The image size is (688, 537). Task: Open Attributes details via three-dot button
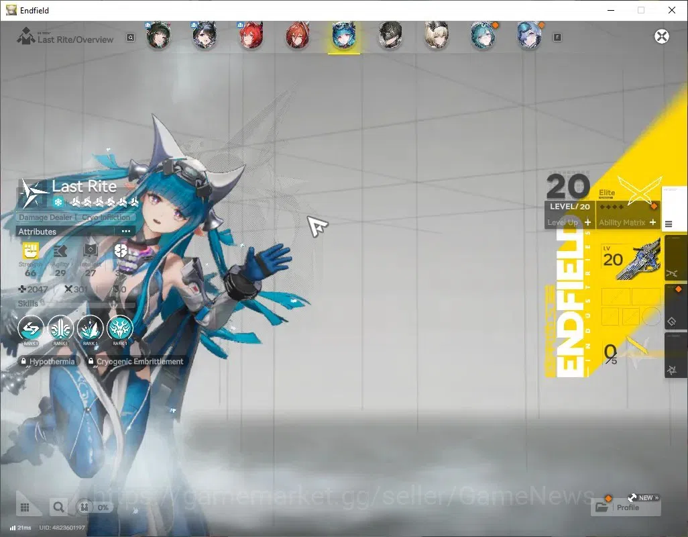point(126,232)
